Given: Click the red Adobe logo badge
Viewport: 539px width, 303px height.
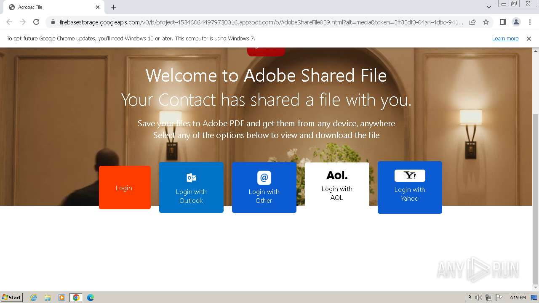Looking at the screenshot, I should pyautogui.click(x=266, y=52).
